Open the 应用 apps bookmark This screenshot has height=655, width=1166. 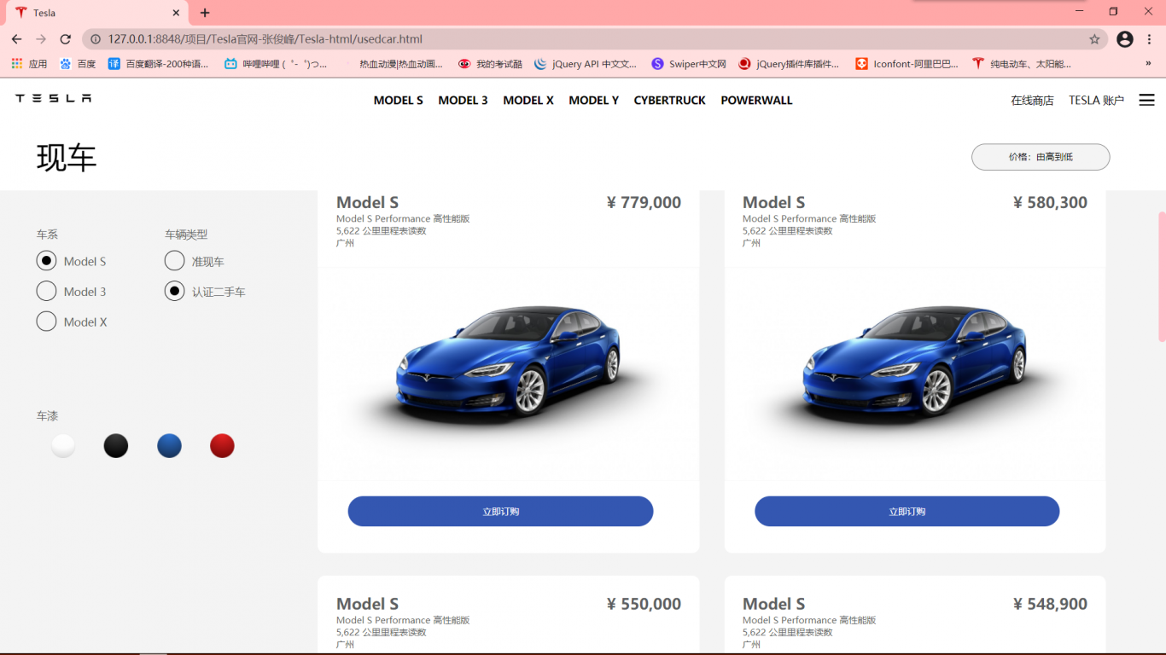pyautogui.click(x=29, y=64)
